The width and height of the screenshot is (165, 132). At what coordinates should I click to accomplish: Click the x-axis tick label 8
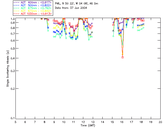coord(45,122)
